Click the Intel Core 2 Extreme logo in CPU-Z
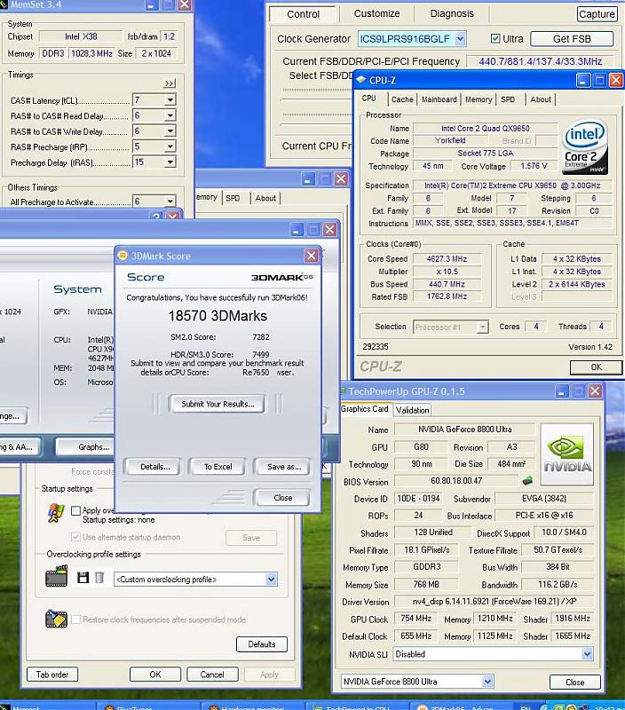Screen dimensions: 625x710 pos(585,147)
